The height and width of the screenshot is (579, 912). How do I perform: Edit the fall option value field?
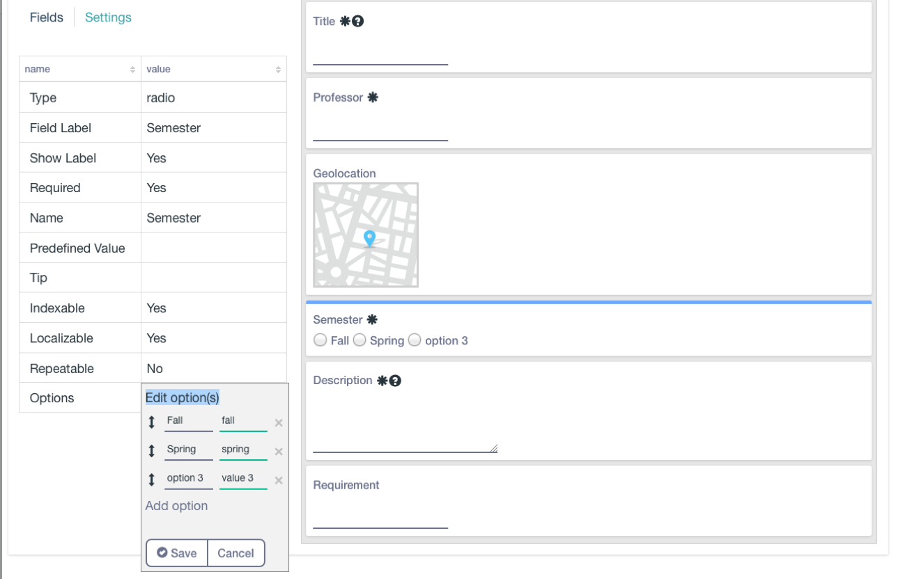pos(243,421)
